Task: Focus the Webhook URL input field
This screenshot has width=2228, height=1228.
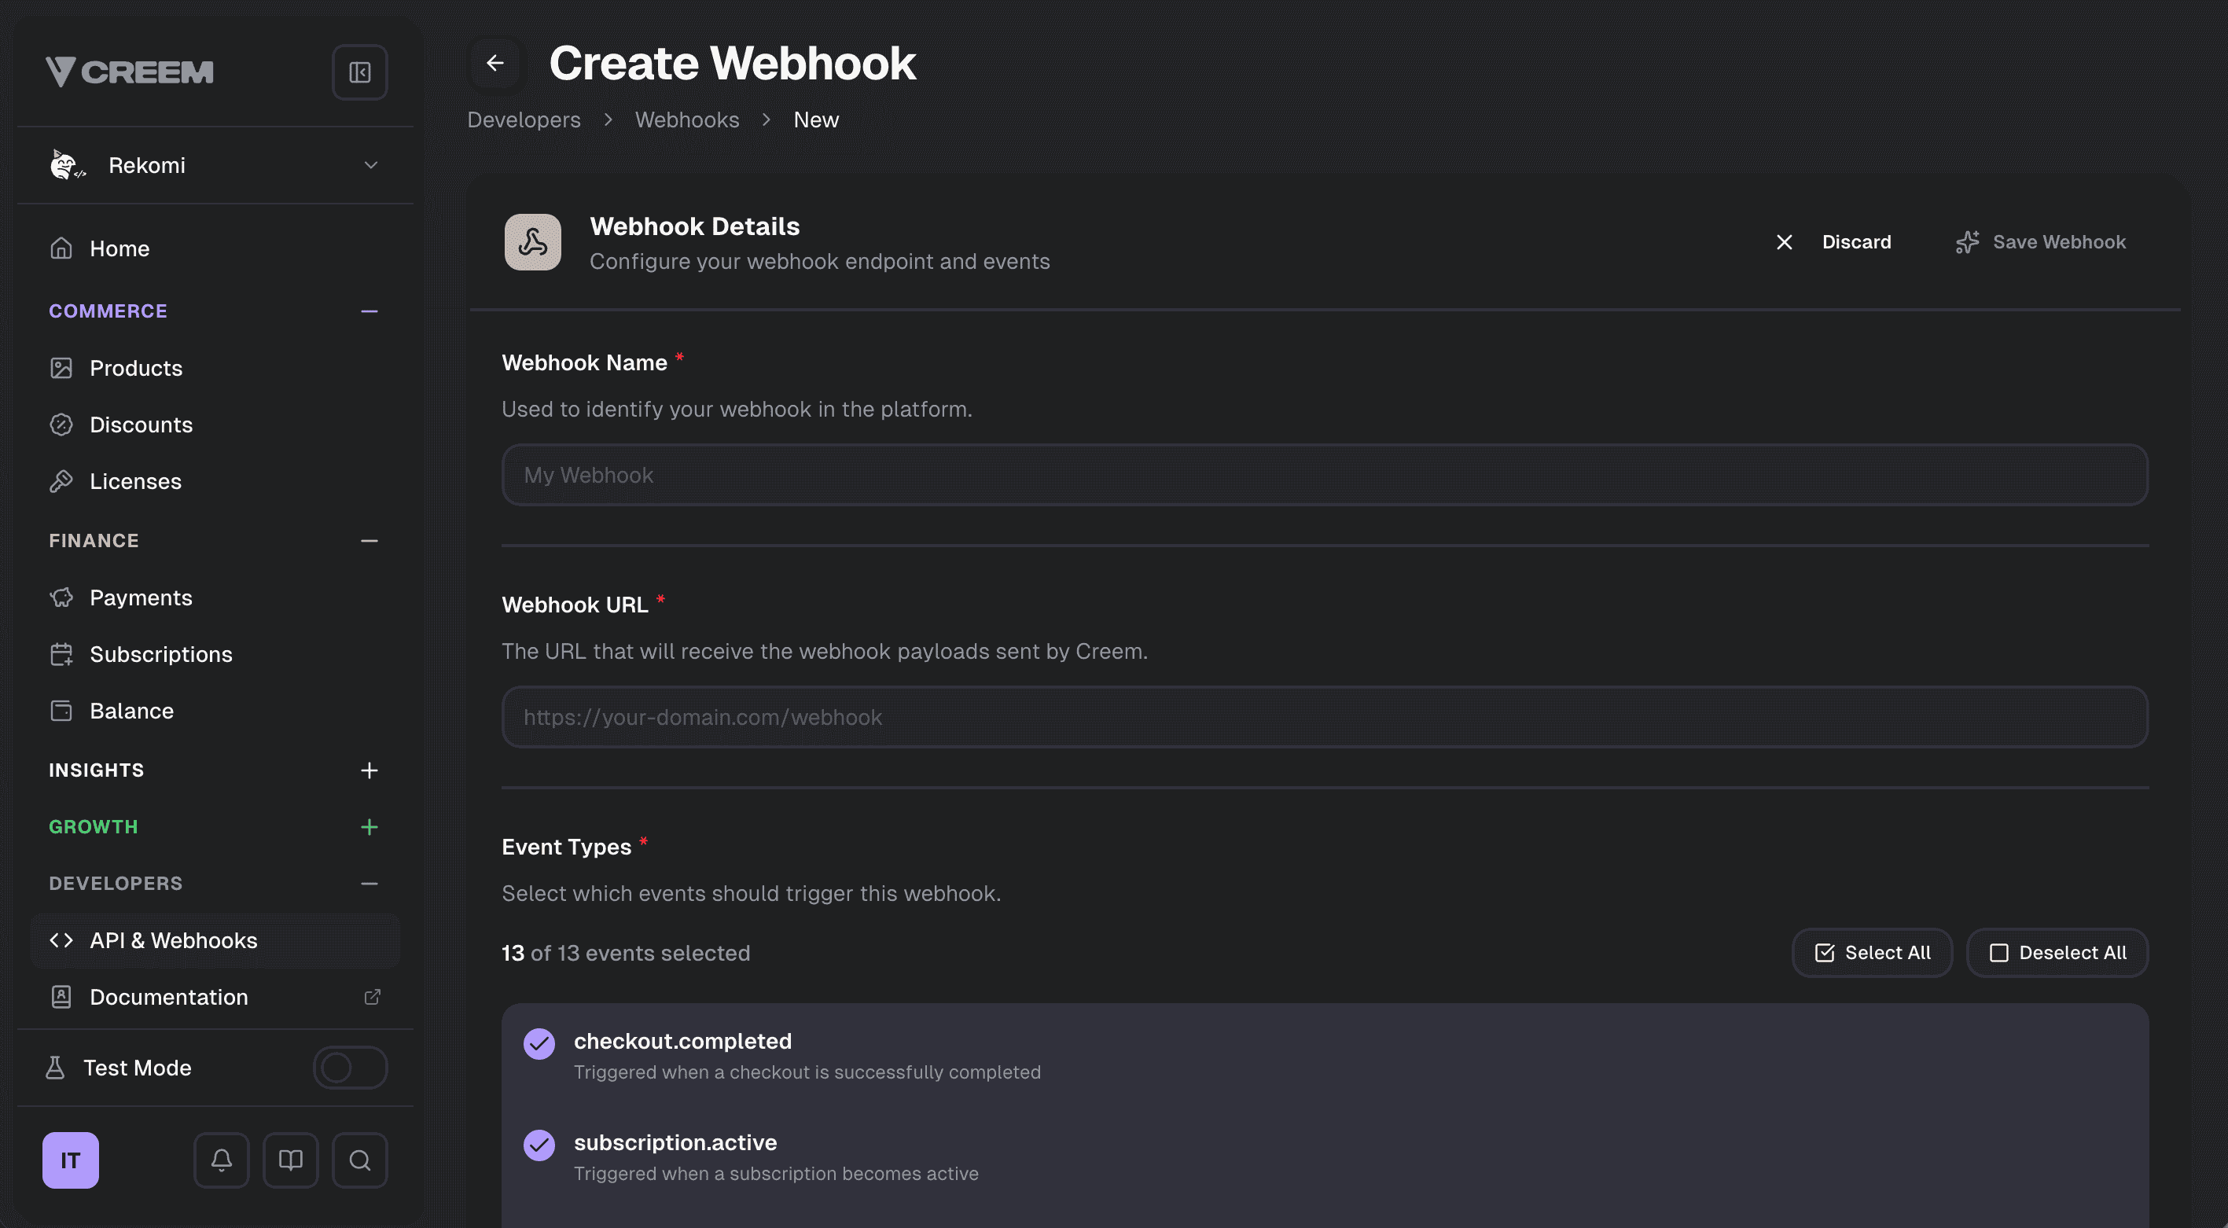Action: [1325, 718]
